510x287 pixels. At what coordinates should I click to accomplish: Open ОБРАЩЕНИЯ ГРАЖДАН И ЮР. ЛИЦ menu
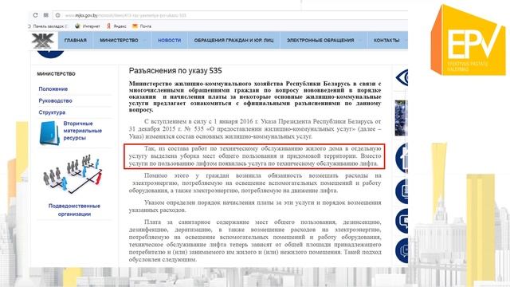tap(233, 41)
